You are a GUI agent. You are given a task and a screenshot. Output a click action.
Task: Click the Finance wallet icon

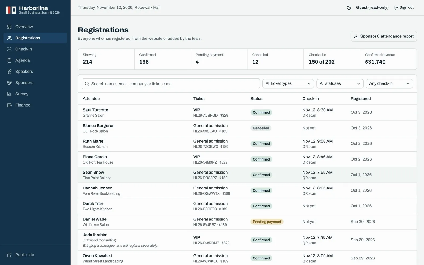pyautogui.click(x=10, y=105)
